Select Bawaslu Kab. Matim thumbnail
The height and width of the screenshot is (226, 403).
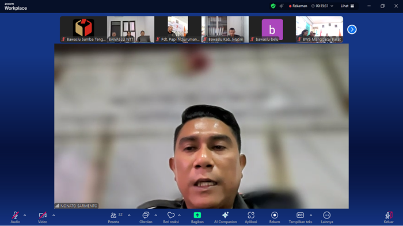tap(225, 29)
